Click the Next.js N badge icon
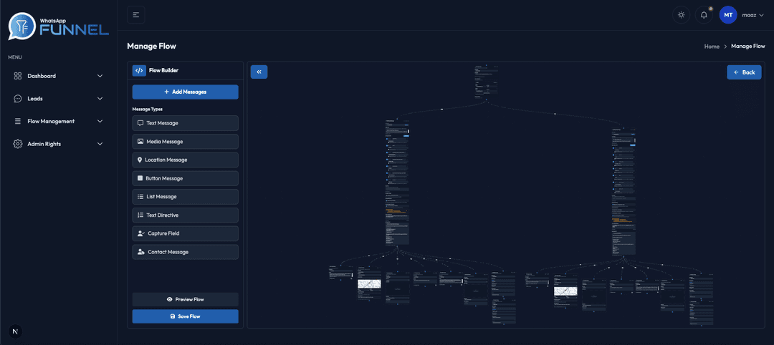The image size is (774, 345). coord(16,331)
